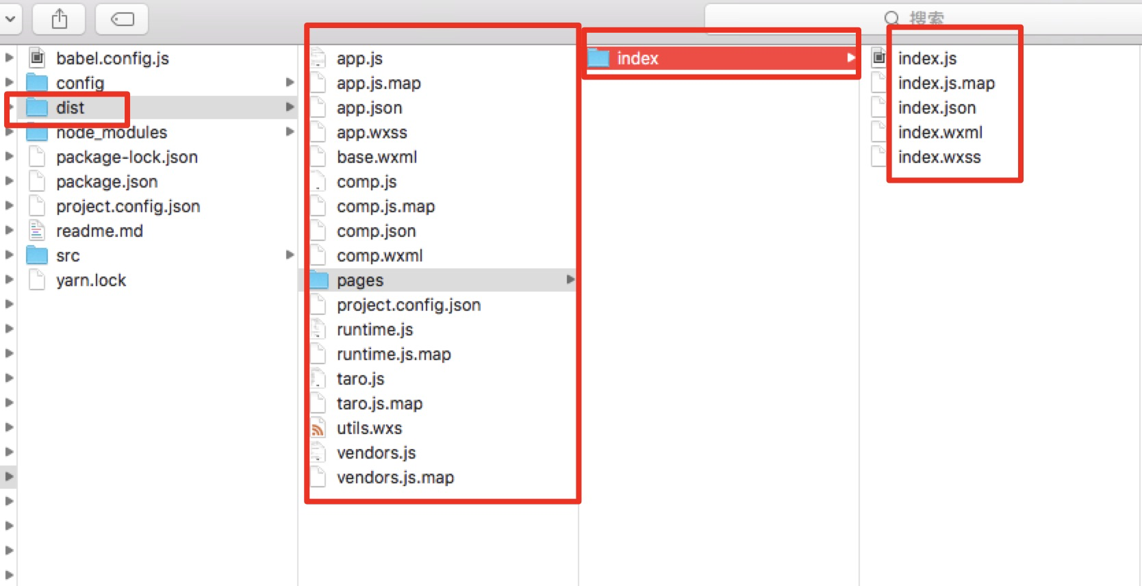Expand the src folder arrow
The height and width of the screenshot is (586, 1142).
pos(290,255)
